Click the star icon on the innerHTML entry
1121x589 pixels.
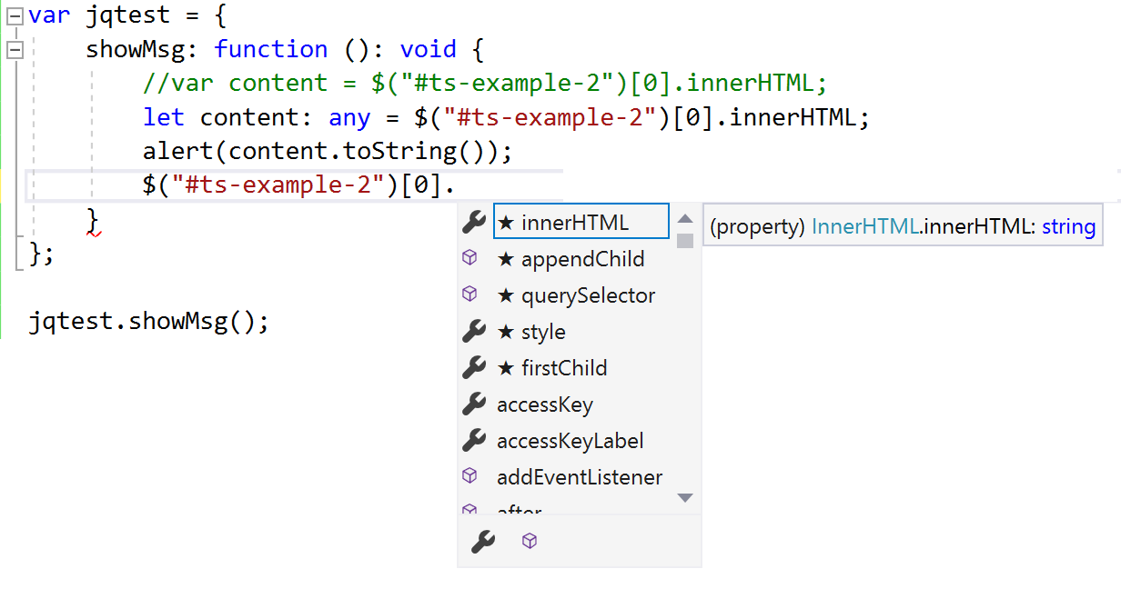tap(506, 221)
